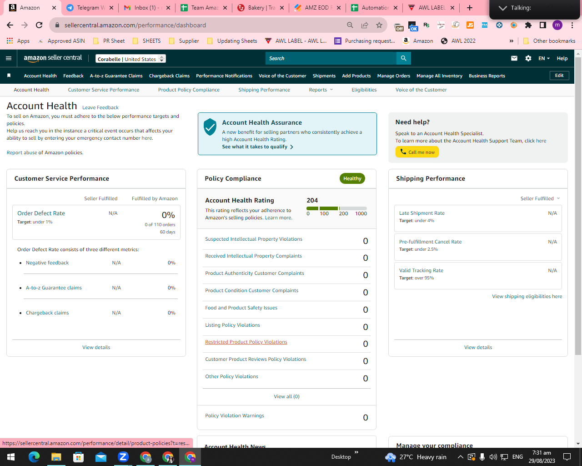Click the extension icon with the 'OK' badge
Screen dimensions: 582x466
[413, 26]
